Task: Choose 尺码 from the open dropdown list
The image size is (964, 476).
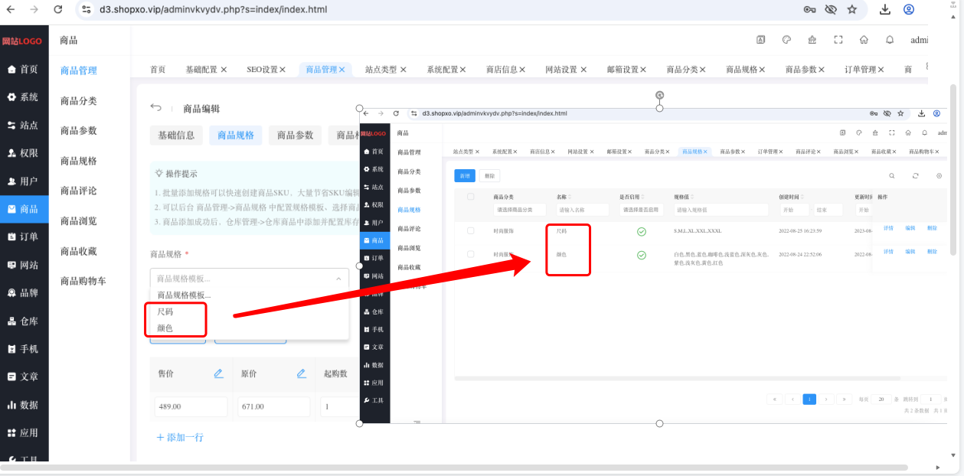Action: [x=165, y=311]
